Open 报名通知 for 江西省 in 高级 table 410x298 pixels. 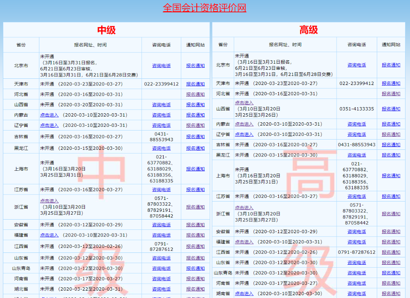click(391, 252)
